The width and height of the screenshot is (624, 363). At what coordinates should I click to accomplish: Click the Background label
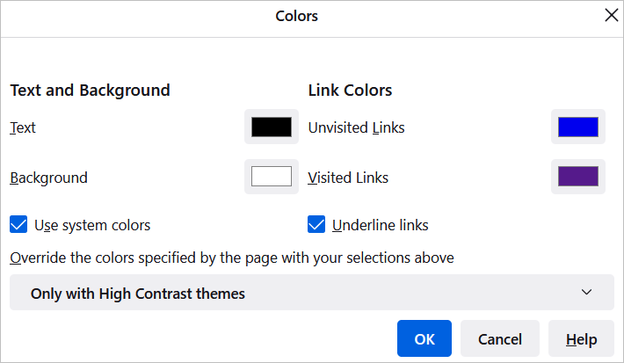(x=49, y=178)
